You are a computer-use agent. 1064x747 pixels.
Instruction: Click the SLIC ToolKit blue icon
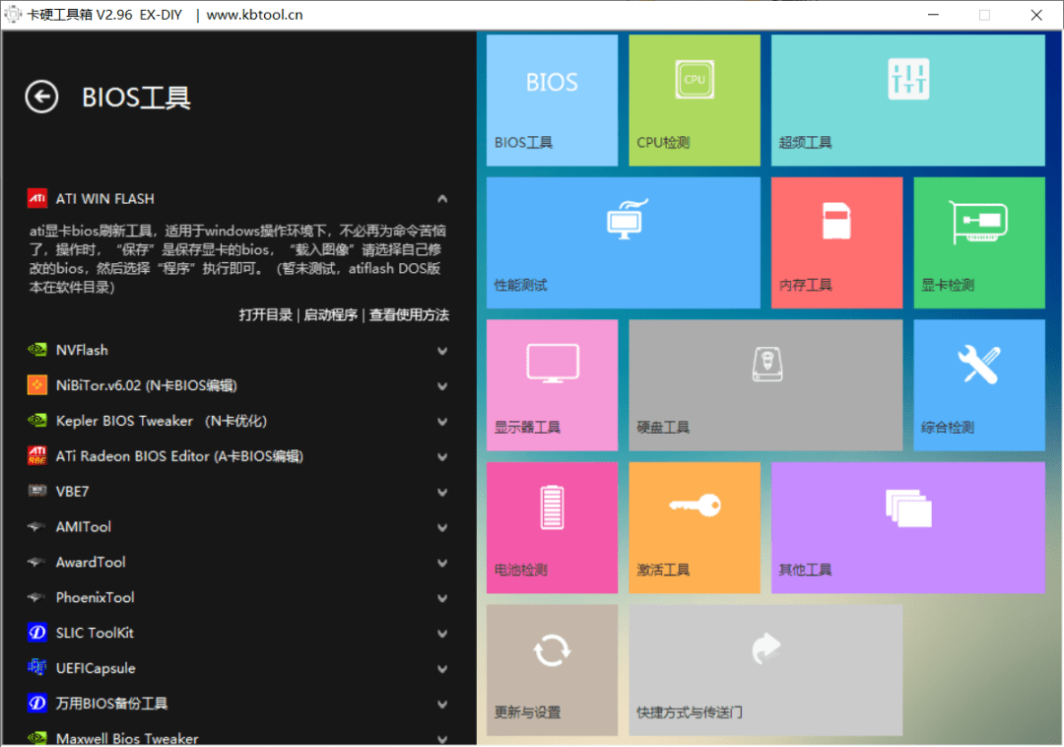pos(36,633)
